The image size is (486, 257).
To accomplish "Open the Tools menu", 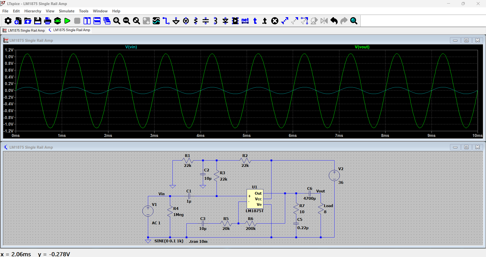I will tap(84, 11).
